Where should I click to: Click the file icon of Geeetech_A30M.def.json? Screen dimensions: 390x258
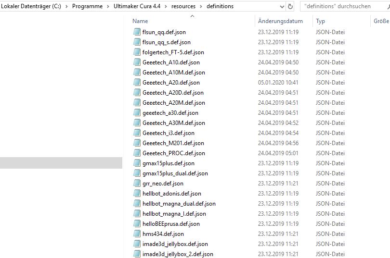pos(137,123)
